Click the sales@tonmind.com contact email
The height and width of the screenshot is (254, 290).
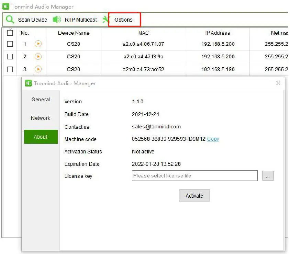[x=156, y=127]
